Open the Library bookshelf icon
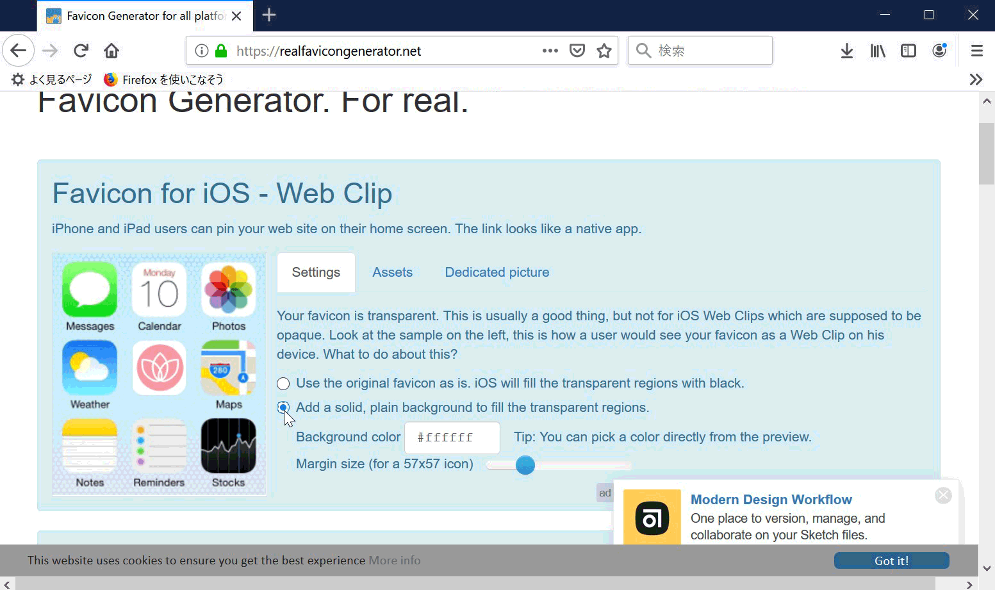The image size is (995, 590). tap(878, 51)
